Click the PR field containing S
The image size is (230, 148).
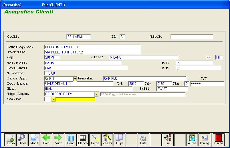(x=122, y=37)
